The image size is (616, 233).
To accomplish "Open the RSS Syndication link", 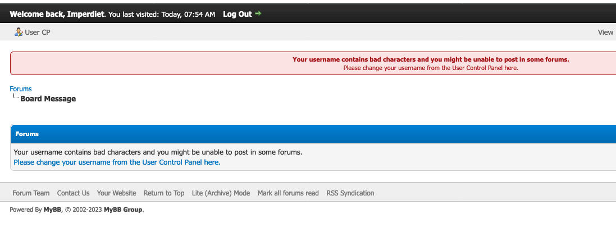I will pos(350,193).
